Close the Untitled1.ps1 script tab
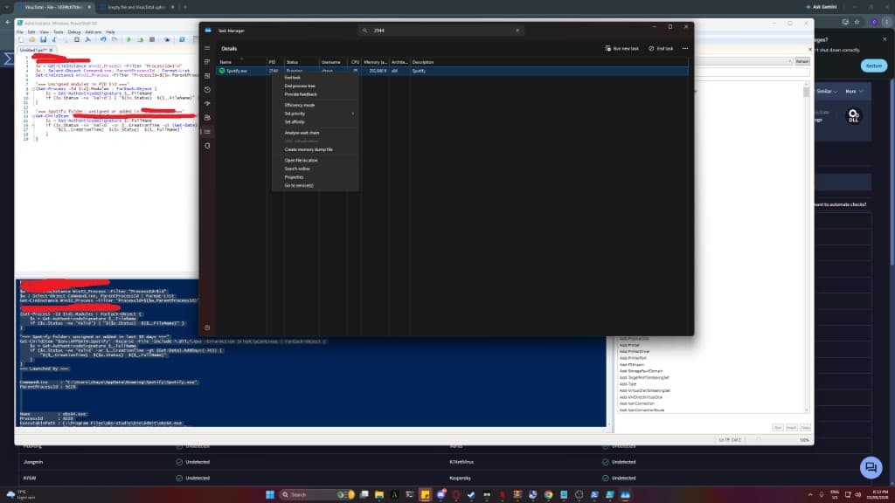 pos(51,50)
